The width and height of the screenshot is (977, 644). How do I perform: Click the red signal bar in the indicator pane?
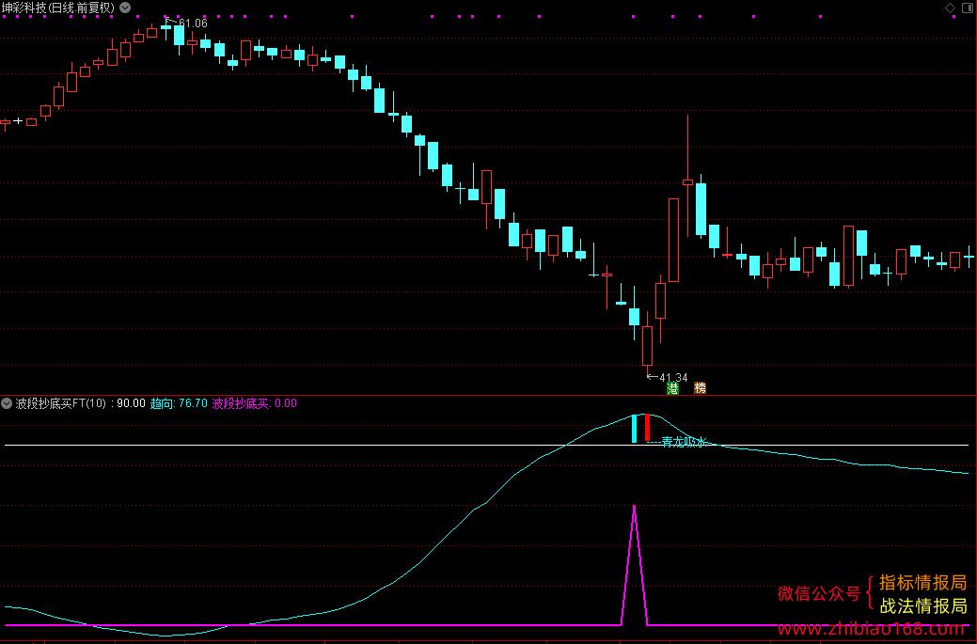[647, 427]
